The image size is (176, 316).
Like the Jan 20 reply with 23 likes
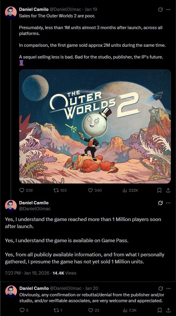click(x=94, y=310)
